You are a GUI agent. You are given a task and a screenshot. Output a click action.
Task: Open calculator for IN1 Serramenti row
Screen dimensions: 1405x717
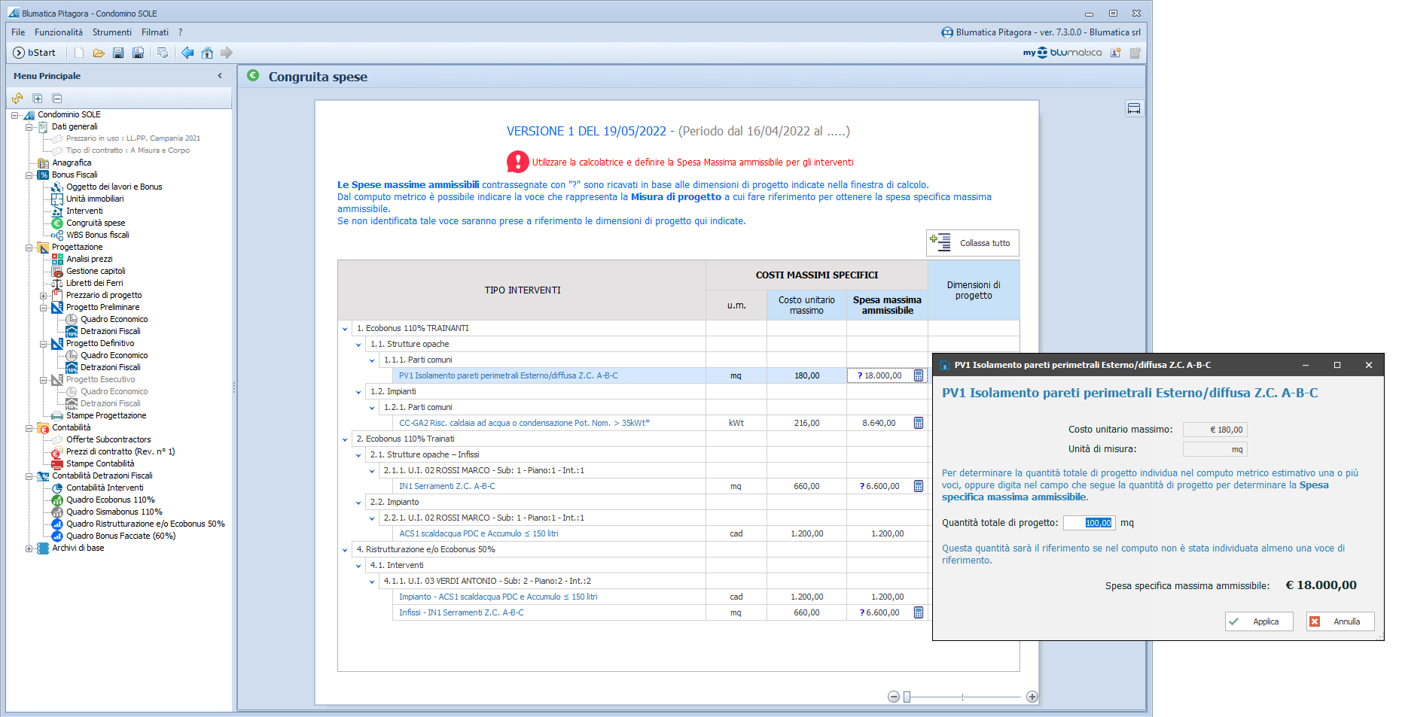point(919,486)
